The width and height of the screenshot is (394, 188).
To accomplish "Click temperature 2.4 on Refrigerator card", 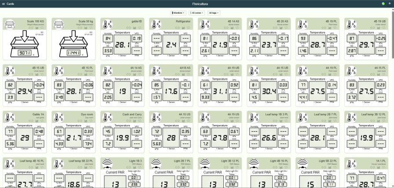I will pyautogui.click(x=171, y=45).
